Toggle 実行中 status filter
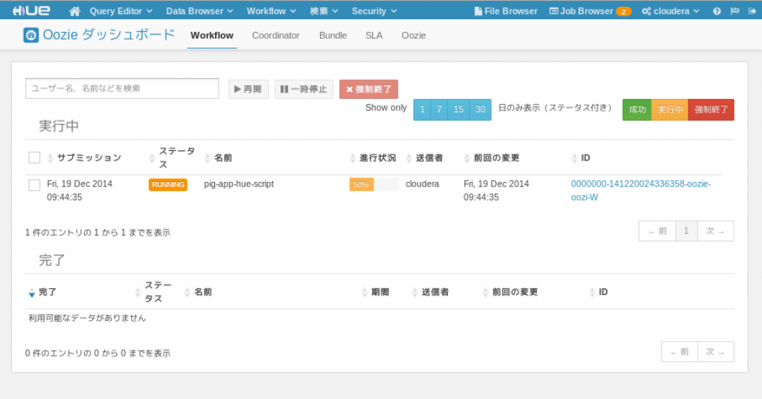The width and height of the screenshot is (762, 399). (670, 110)
